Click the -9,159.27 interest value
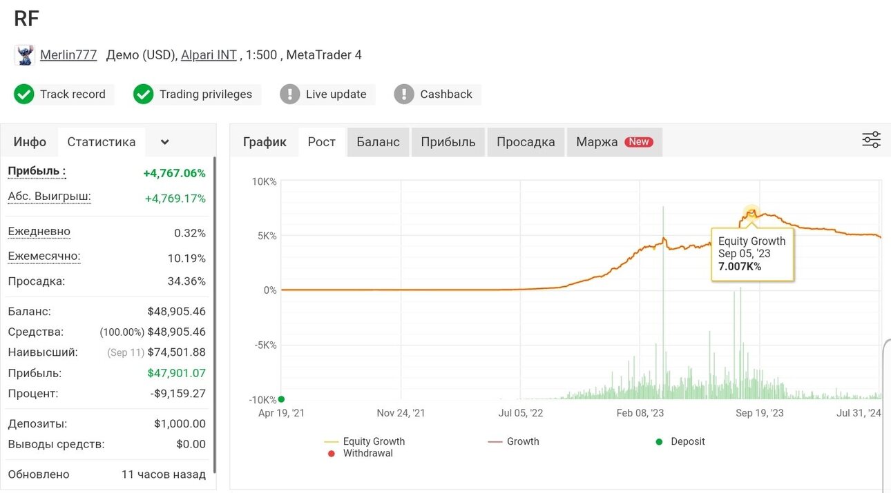 tap(178, 394)
